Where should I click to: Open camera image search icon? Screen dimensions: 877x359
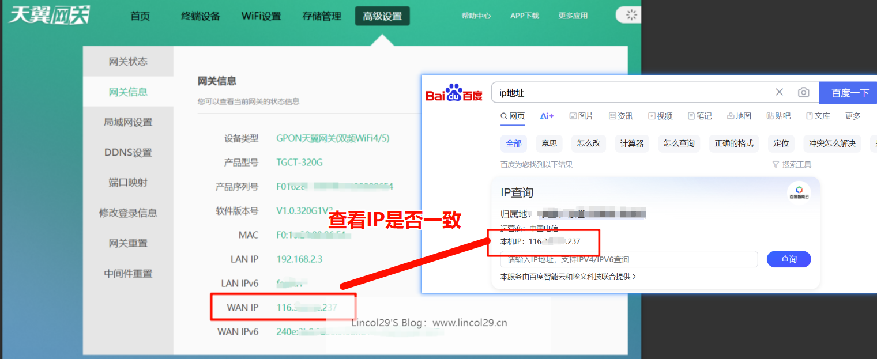click(803, 92)
